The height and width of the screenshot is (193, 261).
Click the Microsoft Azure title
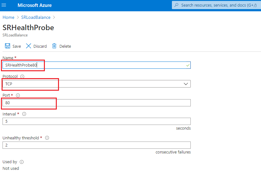click(35, 5)
